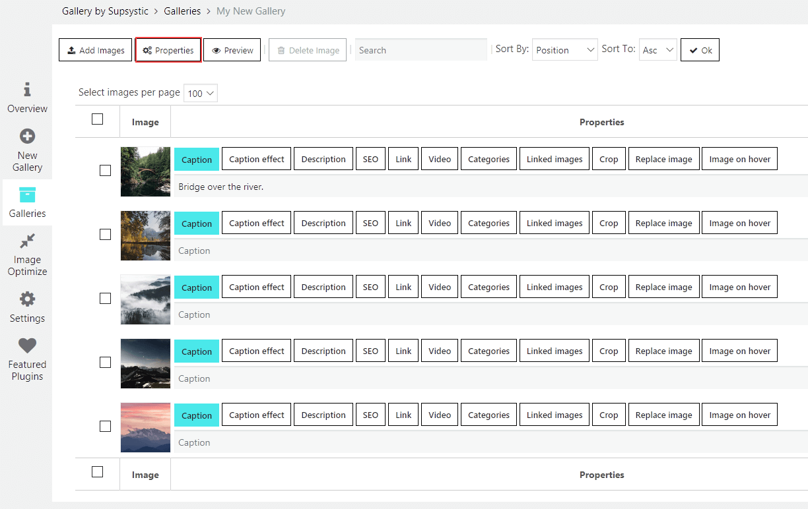Toggle the select-all checkbox in table footer
The image size is (808, 509).
[98, 472]
